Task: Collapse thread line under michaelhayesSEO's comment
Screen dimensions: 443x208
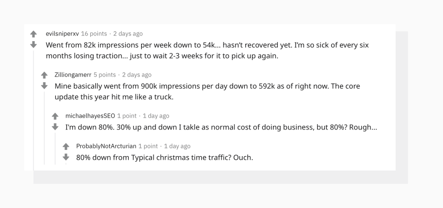Action: pos(55,148)
